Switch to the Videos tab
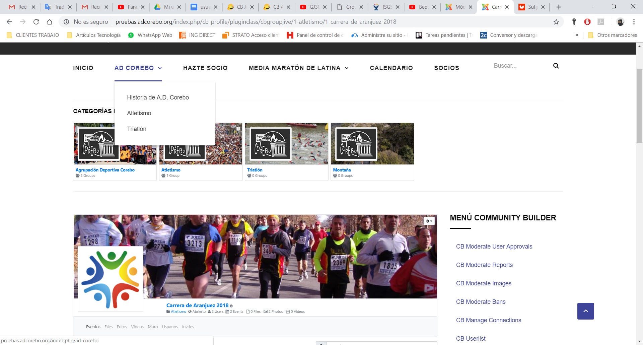 point(137,327)
